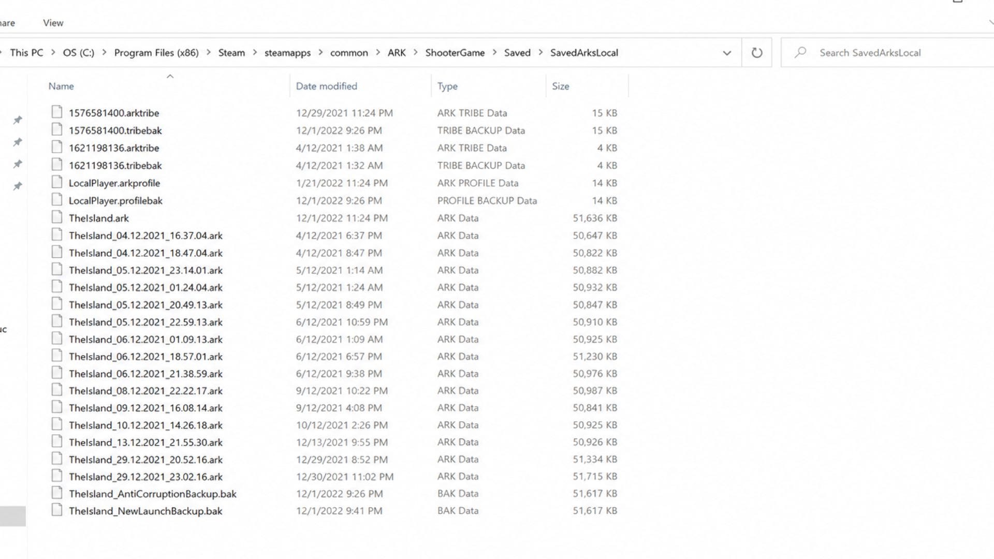Sort files by Name column header
The image size is (994, 559).
(61, 86)
